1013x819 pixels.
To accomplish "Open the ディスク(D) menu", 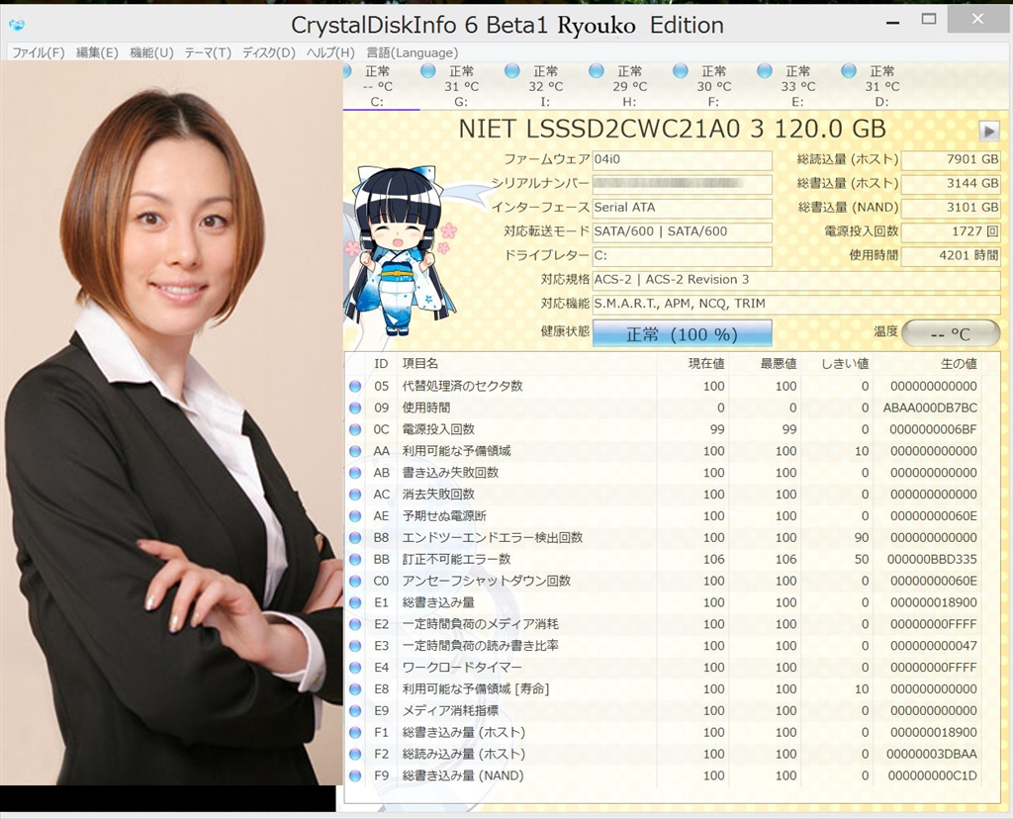I will [269, 53].
